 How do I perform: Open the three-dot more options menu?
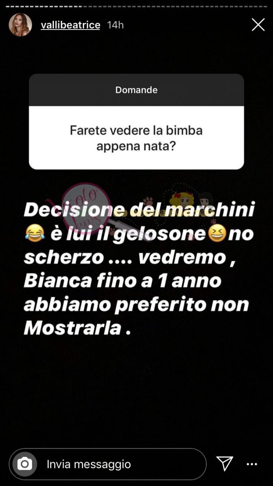pos(252,464)
